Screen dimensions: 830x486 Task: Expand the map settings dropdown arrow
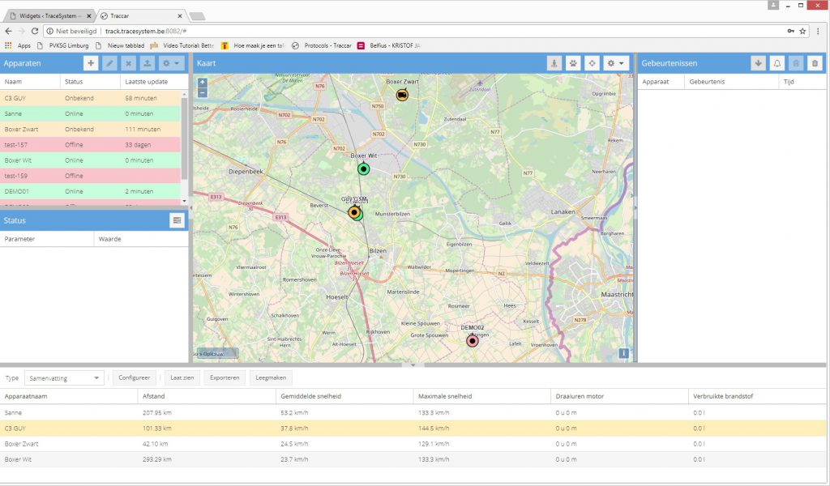coord(621,63)
